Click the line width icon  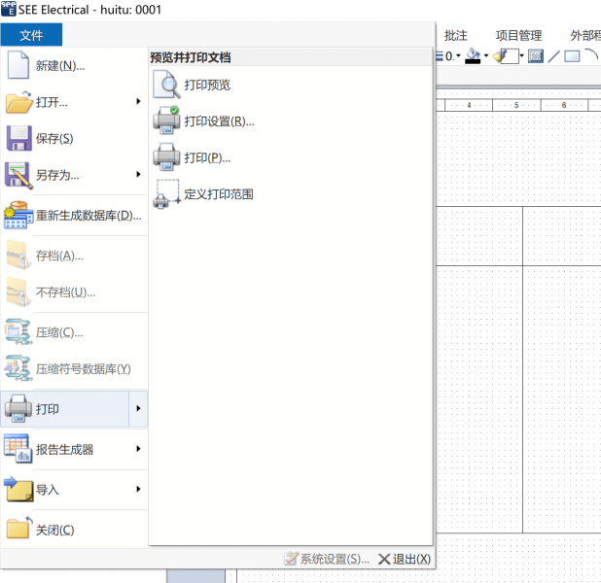440,56
